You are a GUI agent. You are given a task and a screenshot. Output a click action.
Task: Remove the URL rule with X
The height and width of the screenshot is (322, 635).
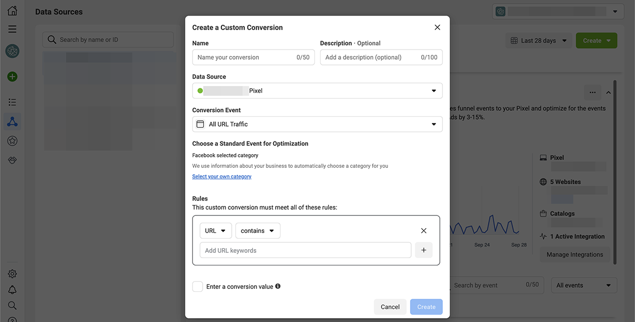point(423,231)
